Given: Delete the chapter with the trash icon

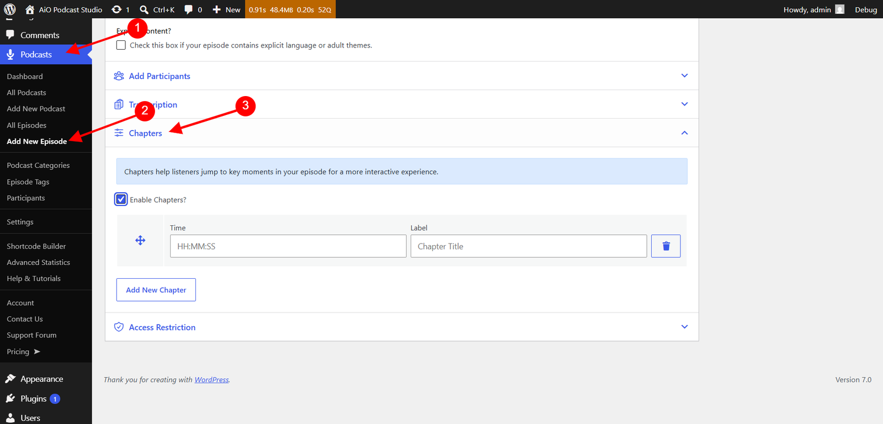Looking at the screenshot, I should tap(666, 246).
